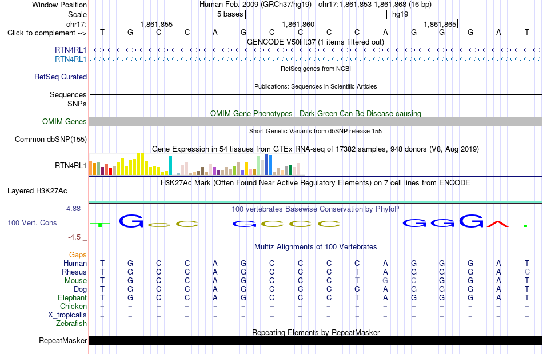Image resolution: width=543 pixels, height=354 pixels.
Task: Click the light blue RTN4RL1 transcript label
Action: 71,59
